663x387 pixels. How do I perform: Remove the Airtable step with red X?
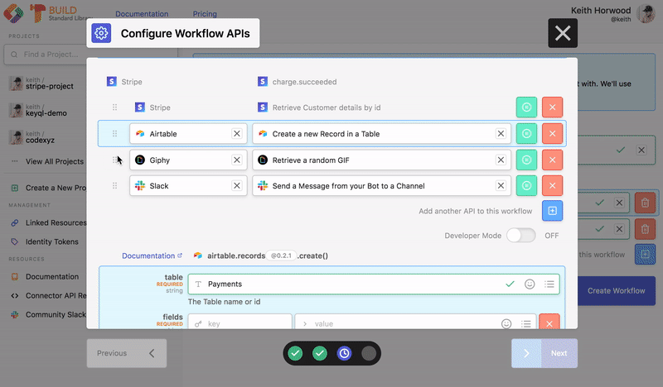(552, 134)
